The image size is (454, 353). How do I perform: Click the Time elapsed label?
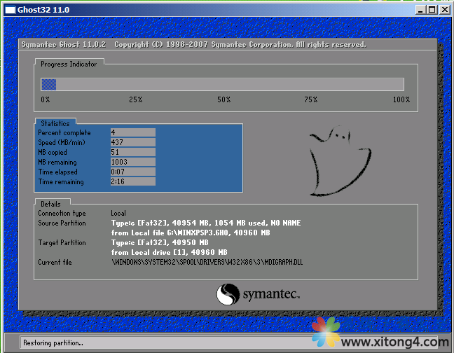coord(58,172)
